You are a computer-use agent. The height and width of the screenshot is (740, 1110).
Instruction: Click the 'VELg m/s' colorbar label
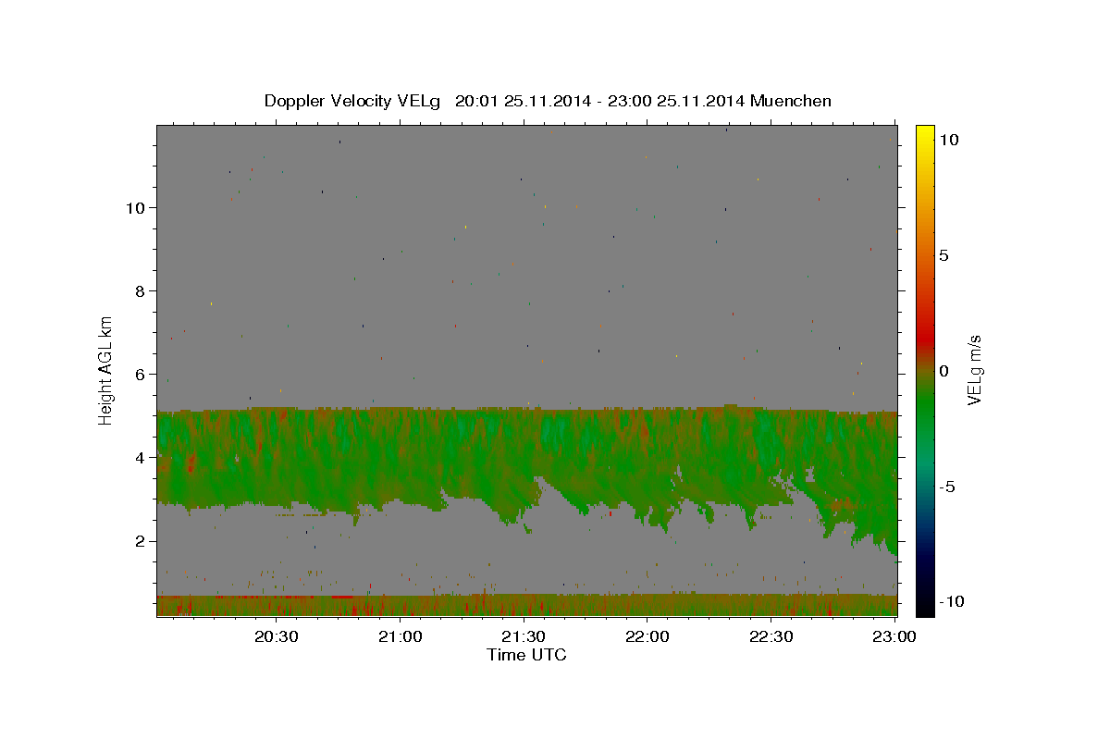[974, 370]
